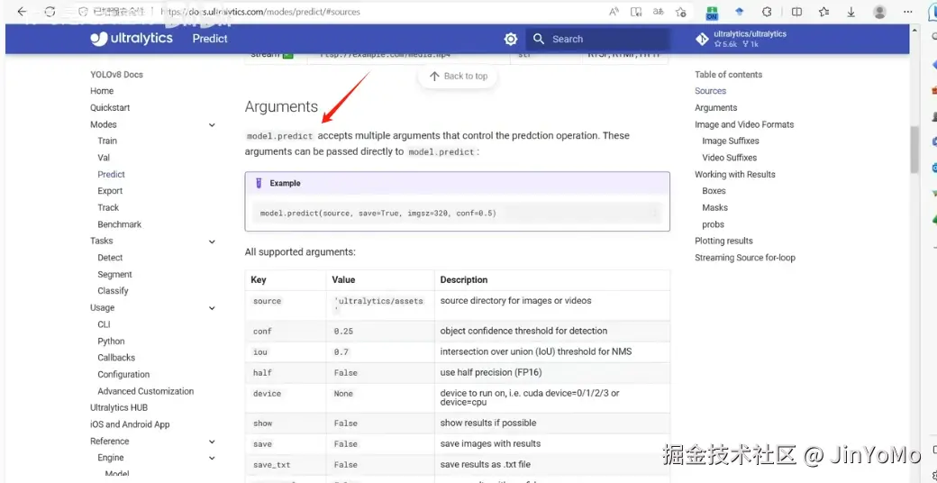
Task: Copy the model.predict example code
Action: [654, 213]
